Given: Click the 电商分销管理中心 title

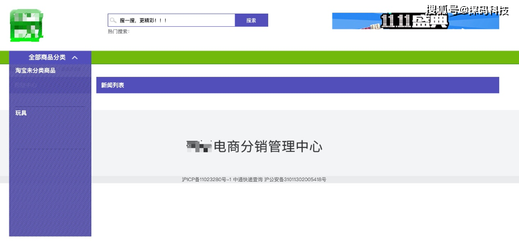Looking at the screenshot, I should (x=268, y=147).
